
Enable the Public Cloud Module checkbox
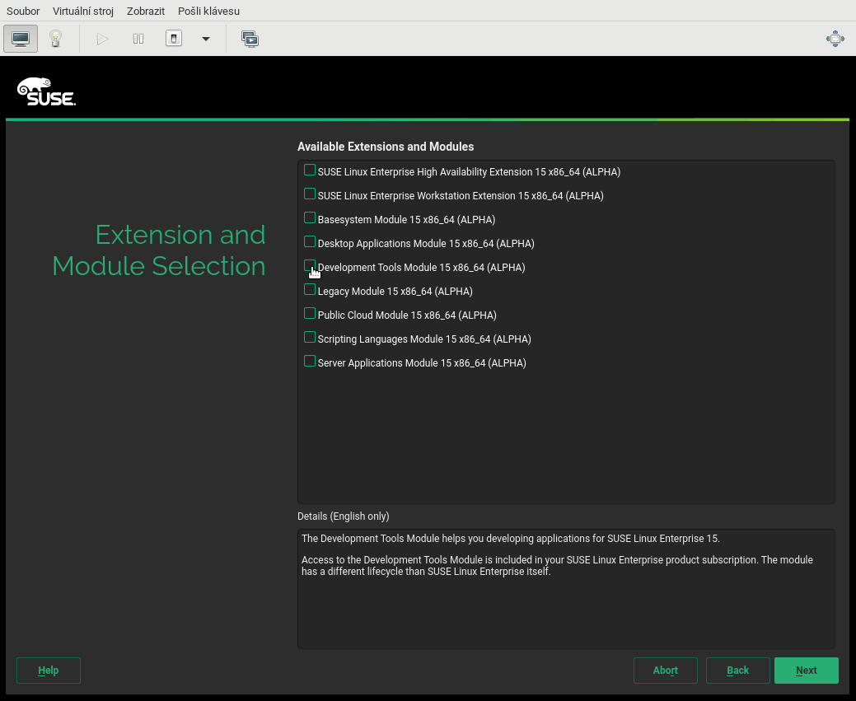click(x=310, y=313)
